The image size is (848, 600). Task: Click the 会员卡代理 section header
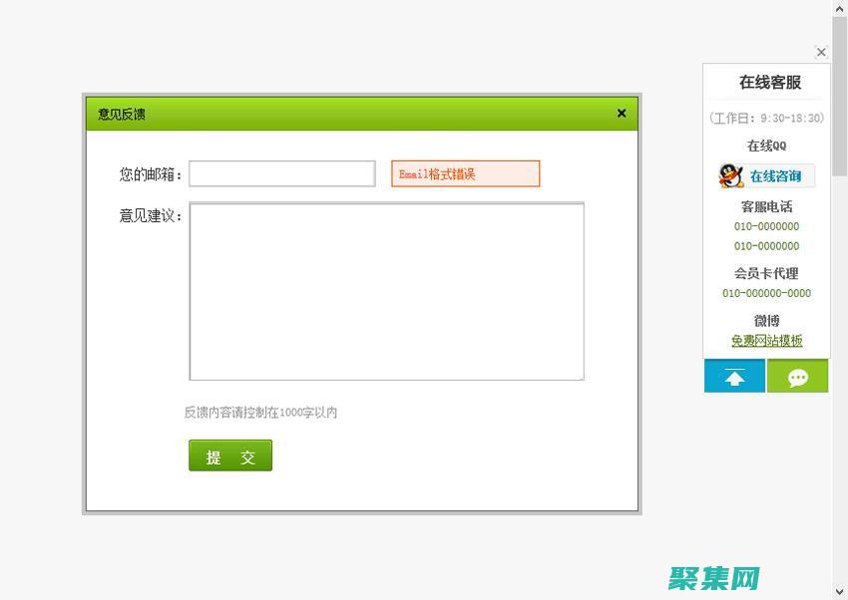pos(766,273)
